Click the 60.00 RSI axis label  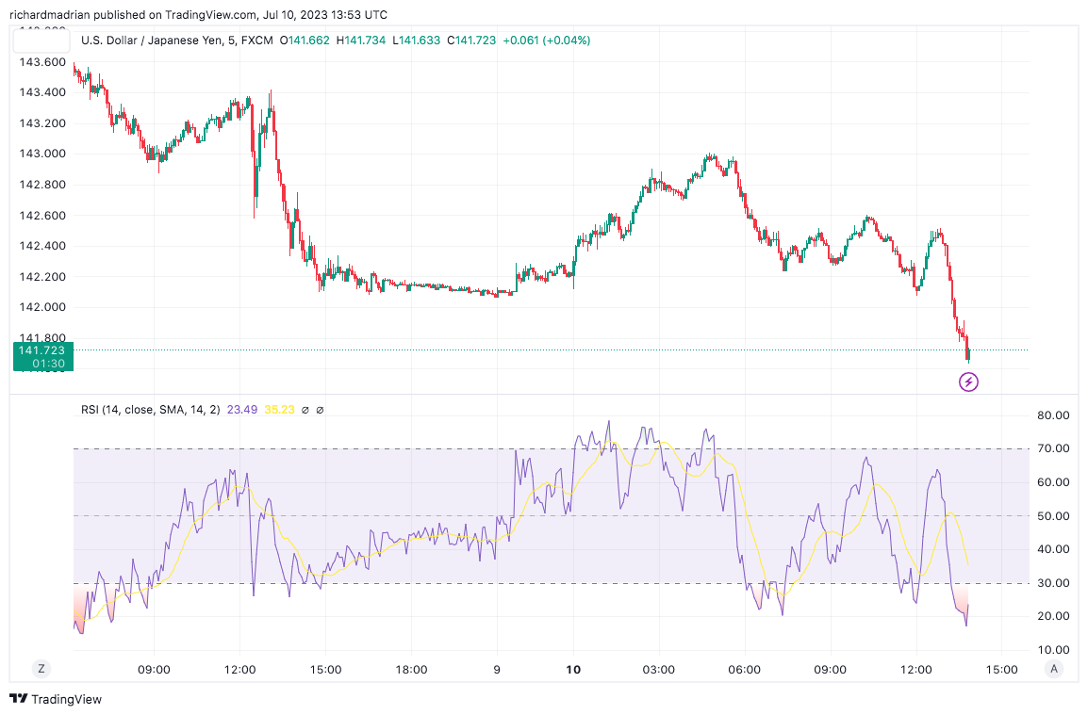click(x=1053, y=482)
